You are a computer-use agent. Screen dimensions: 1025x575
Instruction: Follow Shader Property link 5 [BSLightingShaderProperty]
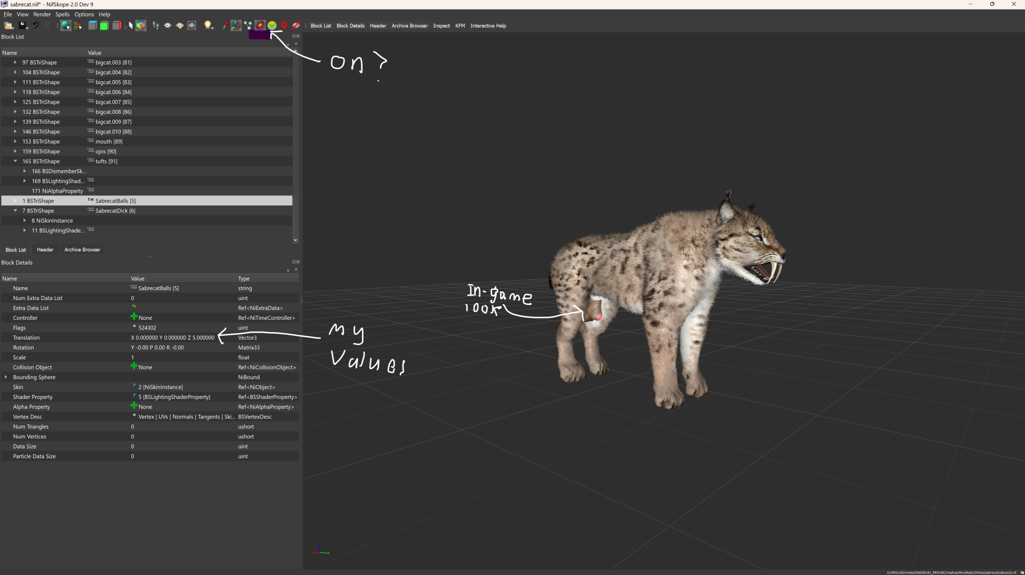[x=174, y=397]
